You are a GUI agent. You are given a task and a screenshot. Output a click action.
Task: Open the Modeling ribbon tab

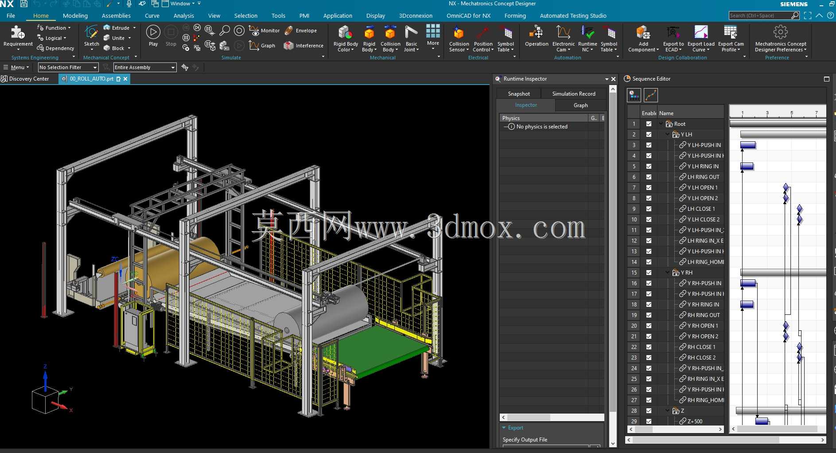click(75, 15)
